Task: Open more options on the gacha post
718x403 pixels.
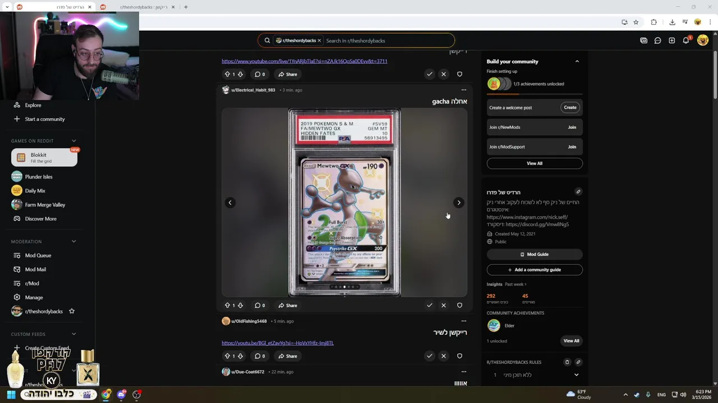Action: (463, 90)
